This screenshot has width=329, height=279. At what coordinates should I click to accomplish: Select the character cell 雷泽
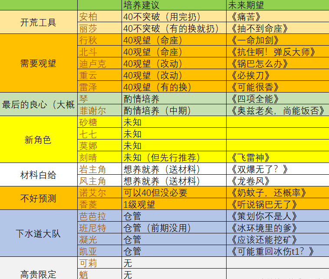(x=100, y=86)
